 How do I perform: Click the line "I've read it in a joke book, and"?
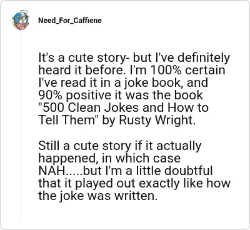[x=123, y=82]
